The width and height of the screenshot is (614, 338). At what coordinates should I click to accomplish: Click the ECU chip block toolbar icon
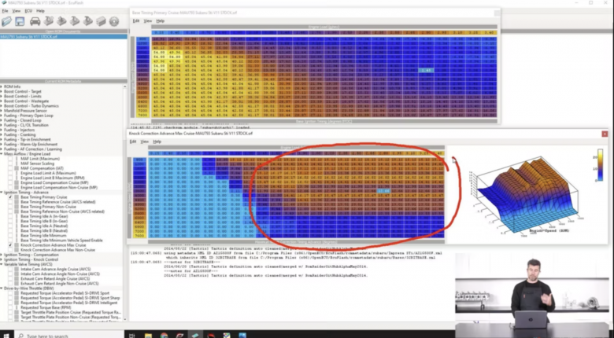coord(102,21)
